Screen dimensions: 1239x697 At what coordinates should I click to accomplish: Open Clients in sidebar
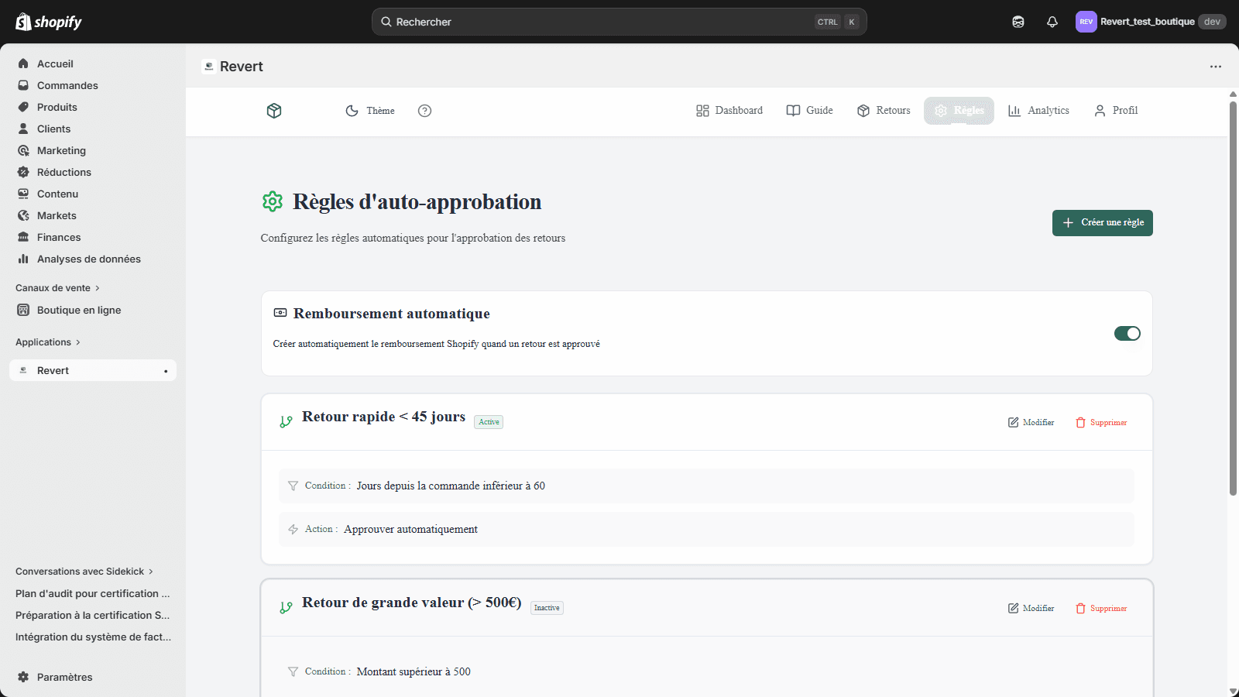[x=93, y=129]
